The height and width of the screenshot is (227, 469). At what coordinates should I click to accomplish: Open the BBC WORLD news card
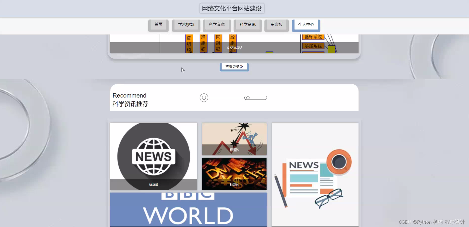coord(188,210)
